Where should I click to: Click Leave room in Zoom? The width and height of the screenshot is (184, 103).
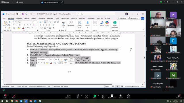pos(179,96)
